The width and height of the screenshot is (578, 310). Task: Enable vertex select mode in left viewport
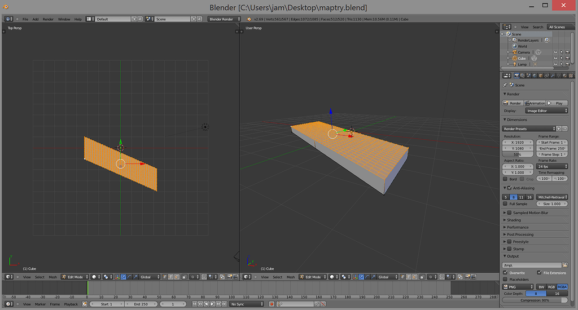pos(165,277)
